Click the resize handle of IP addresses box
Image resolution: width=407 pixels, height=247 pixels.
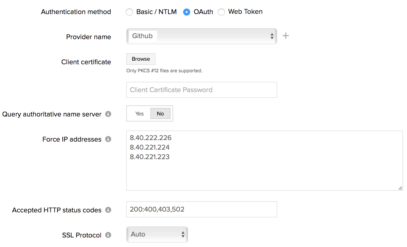tap(400, 188)
